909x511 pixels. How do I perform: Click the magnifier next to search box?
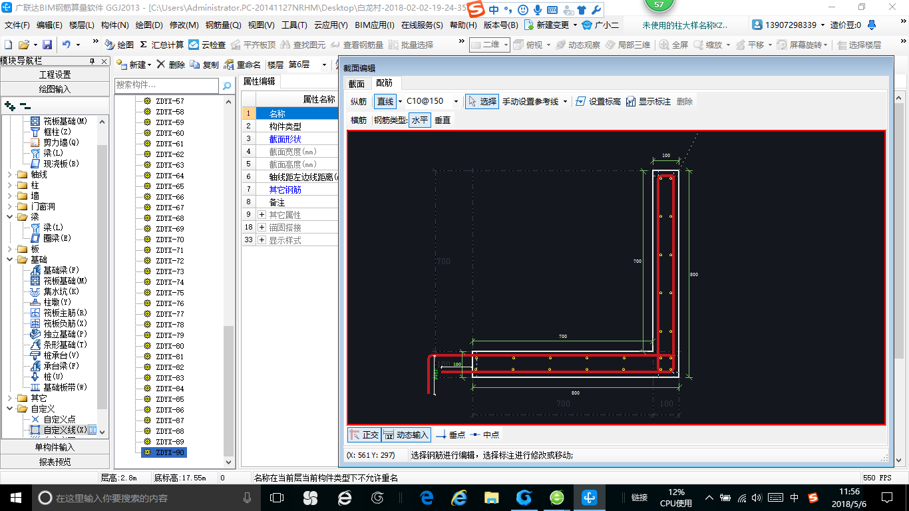pyautogui.click(x=226, y=85)
